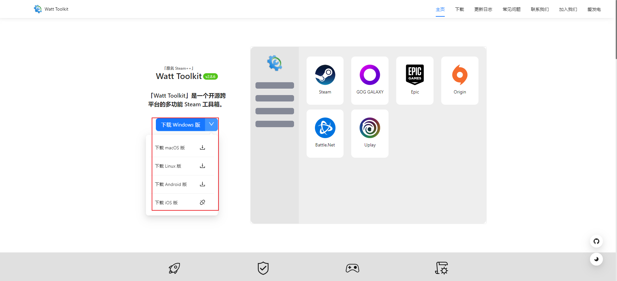The height and width of the screenshot is (281, 617).
Task: Open the 更新日志 navigation tab
Action: tap(483, 9)
